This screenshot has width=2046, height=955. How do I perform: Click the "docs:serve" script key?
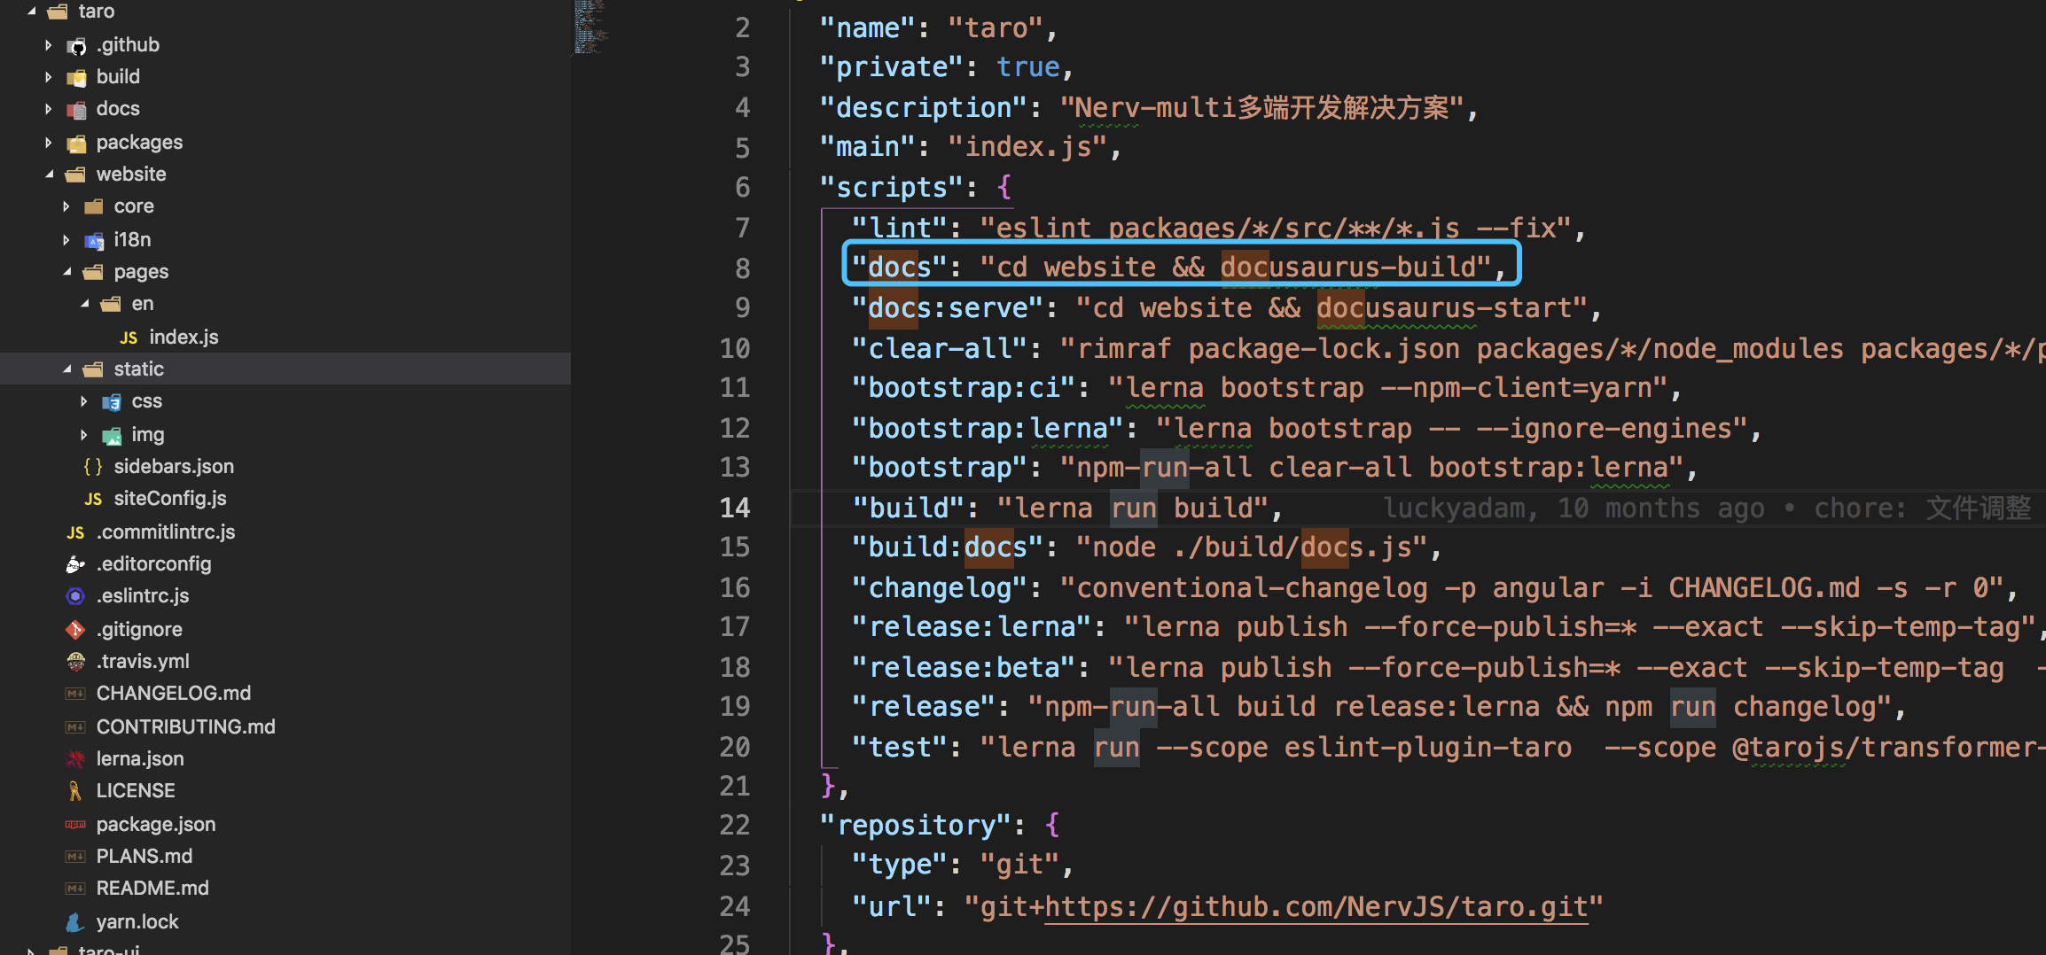948,308
